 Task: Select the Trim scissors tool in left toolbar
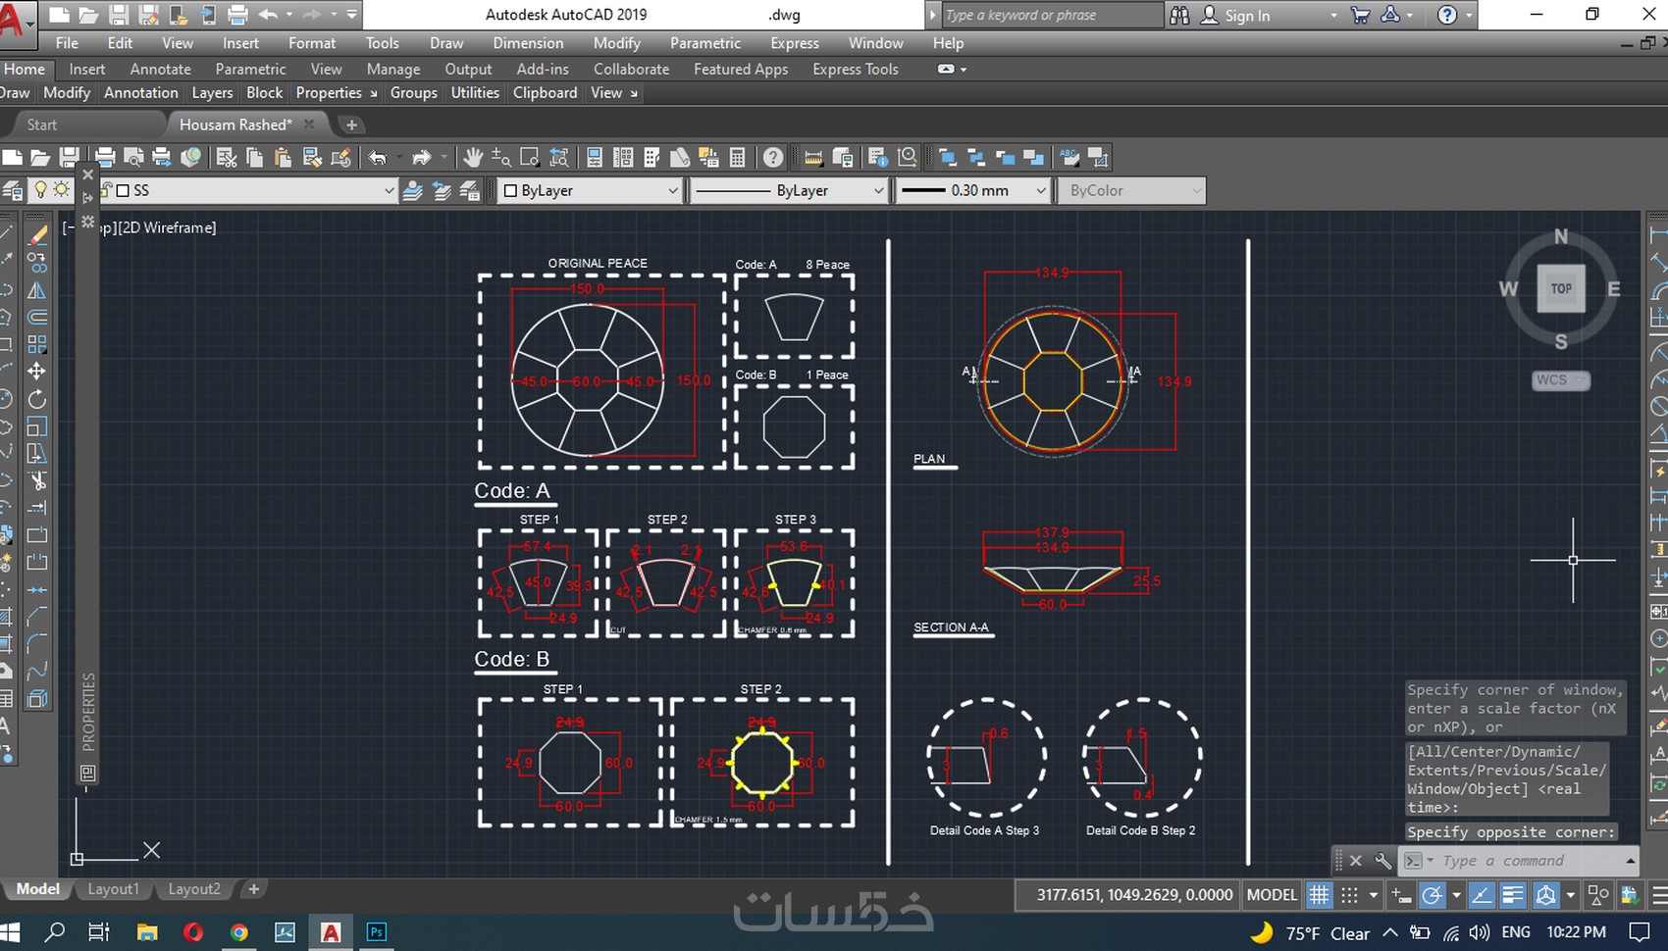36,480
